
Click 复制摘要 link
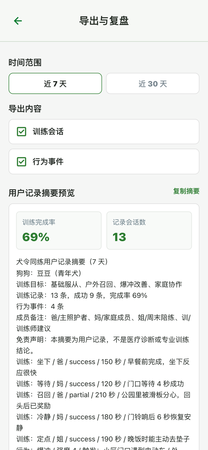[x=186, y=191]
